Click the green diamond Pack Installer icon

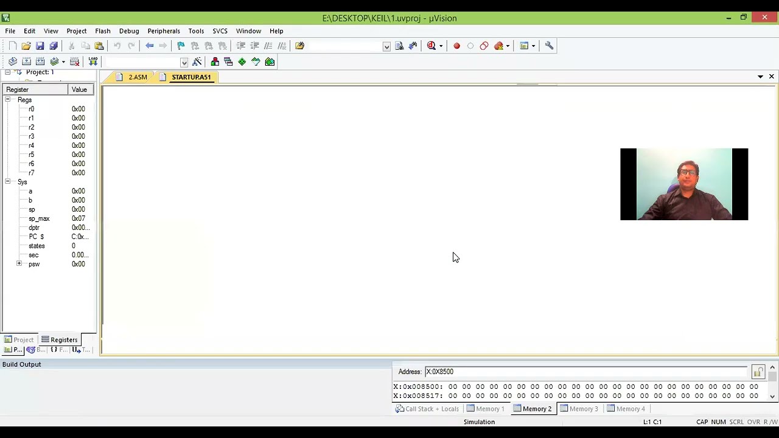242,61
